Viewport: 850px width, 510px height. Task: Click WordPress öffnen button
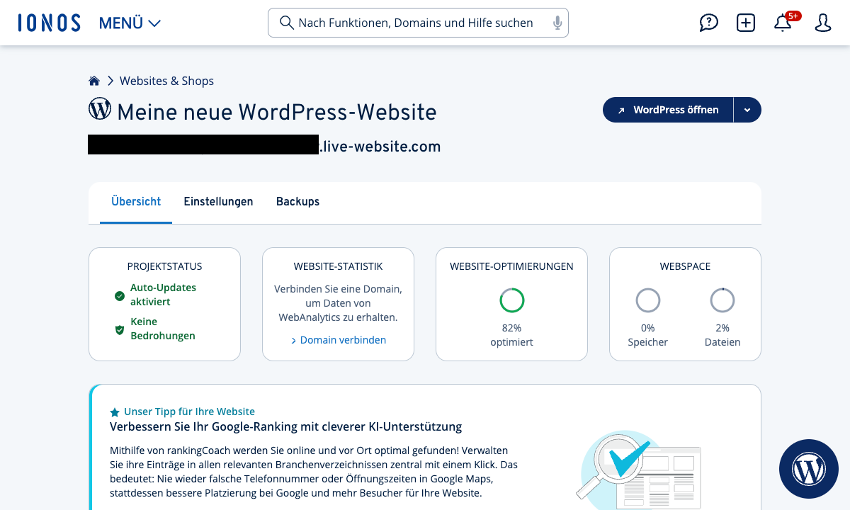pos(668,110)
